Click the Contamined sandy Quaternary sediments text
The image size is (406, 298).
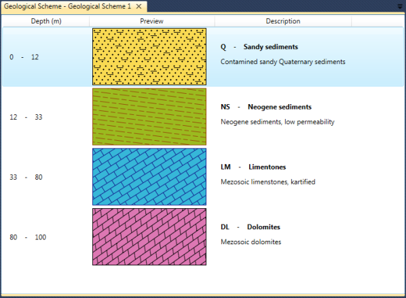point(282,62)
